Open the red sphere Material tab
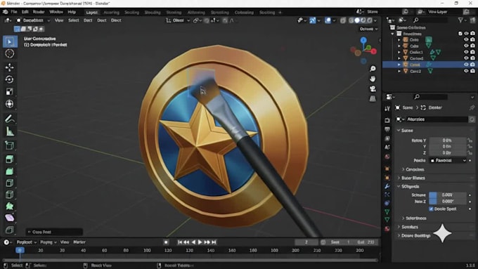Viewport: 478px width, 269px height. pyautogui.click(x=387, y=228)
